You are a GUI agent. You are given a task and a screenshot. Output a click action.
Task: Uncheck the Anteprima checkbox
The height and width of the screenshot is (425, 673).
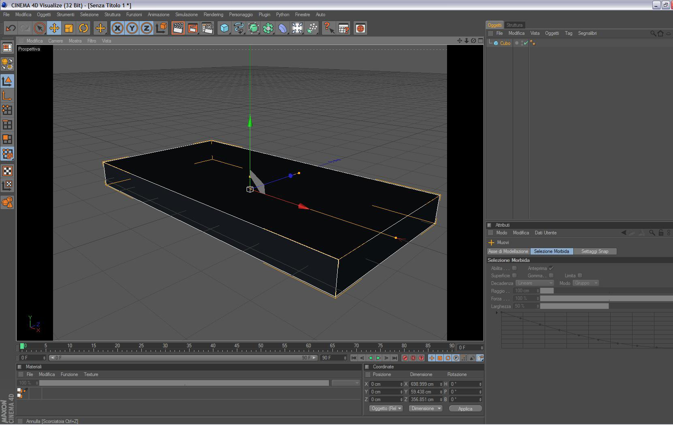click(x=551, y=268)
